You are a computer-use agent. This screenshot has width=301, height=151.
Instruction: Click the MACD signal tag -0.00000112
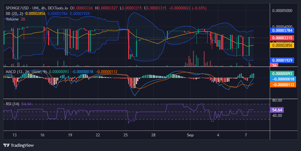(x=283, y=85)
